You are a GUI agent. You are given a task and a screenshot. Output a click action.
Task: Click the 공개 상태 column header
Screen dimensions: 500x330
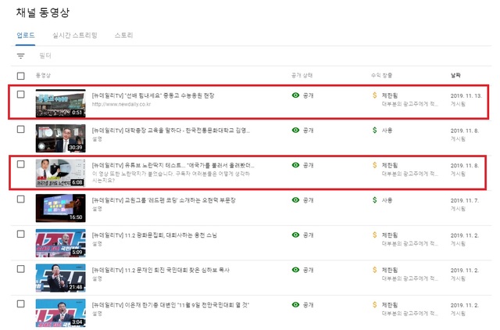pos(302,75)
